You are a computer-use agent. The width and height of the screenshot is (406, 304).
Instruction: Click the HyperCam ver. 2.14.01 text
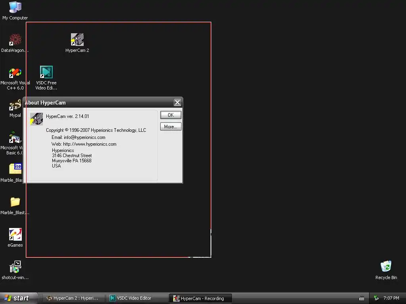coord(67,116)
